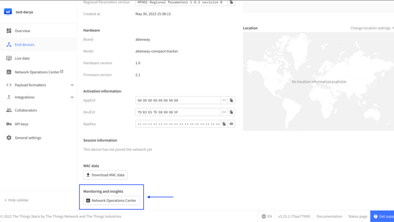Copy the Regional Parameters version value
The image size is (394, 222).
[x=231, y=2]
